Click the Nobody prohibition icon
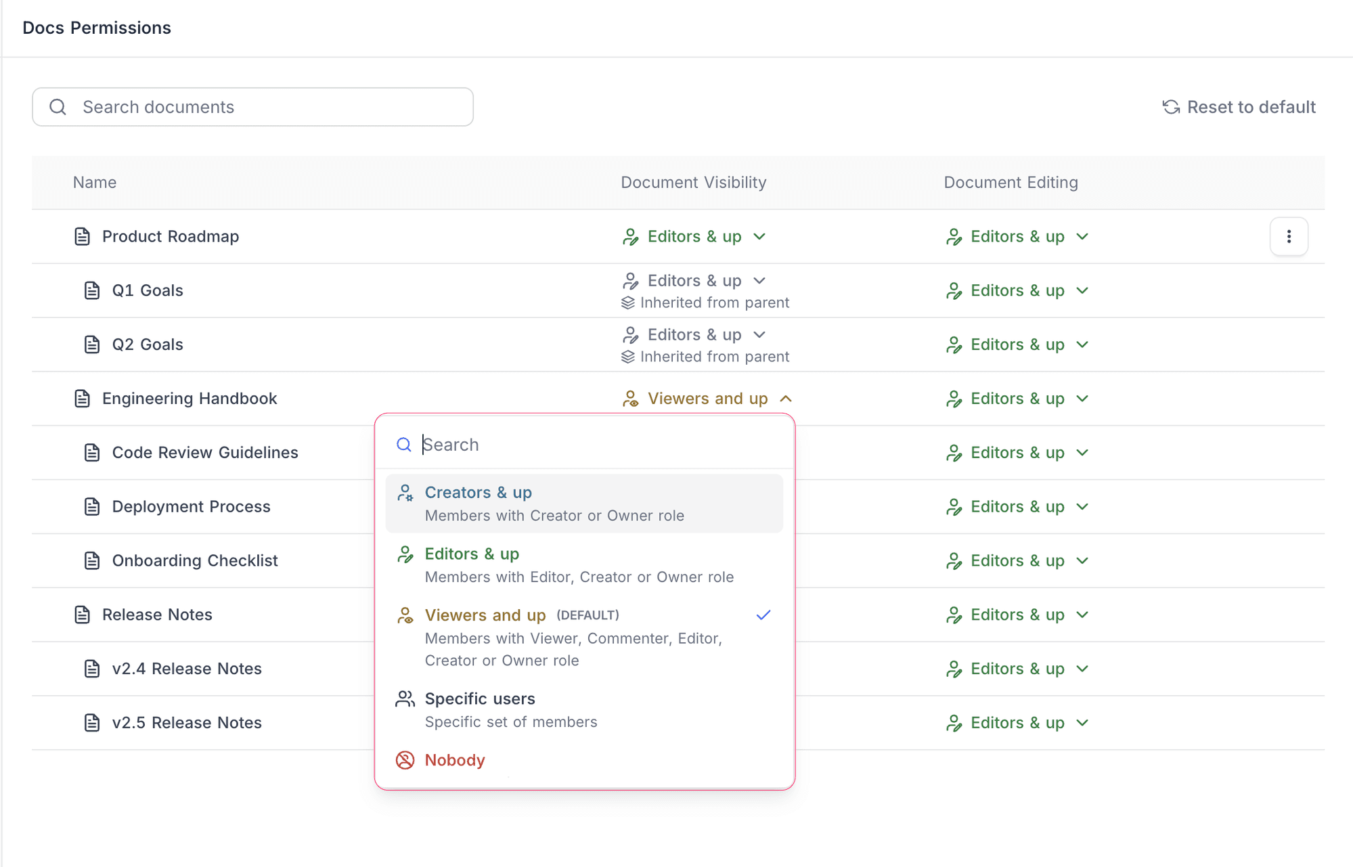 tap(405, 760)
